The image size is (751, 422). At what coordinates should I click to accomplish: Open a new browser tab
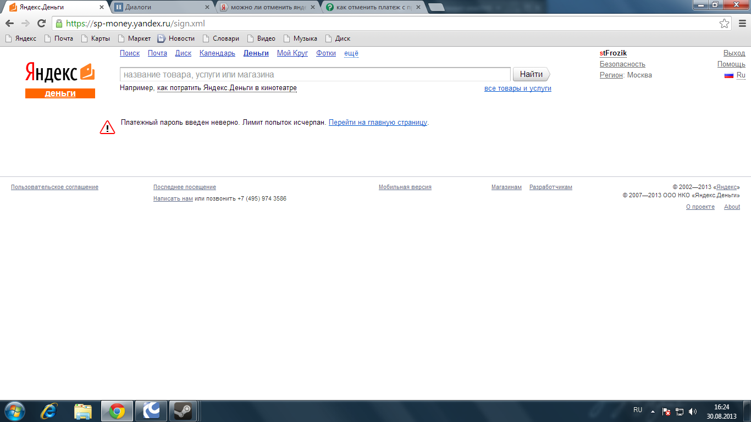(x=437, y=7)
